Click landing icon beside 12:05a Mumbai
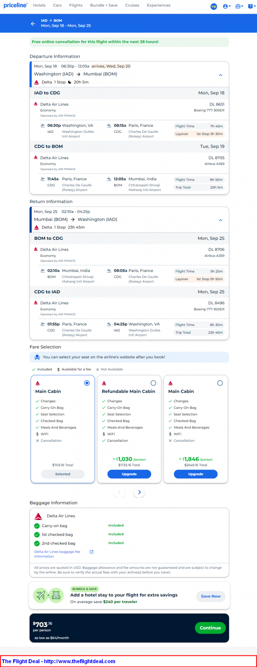Screen dimensions: 257x667 (109, 179)
